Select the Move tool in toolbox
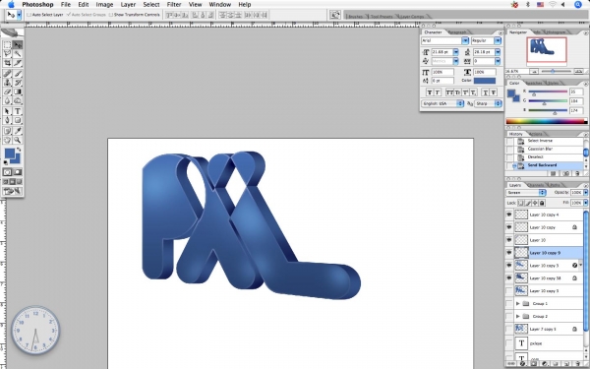 tap(18, 45)
